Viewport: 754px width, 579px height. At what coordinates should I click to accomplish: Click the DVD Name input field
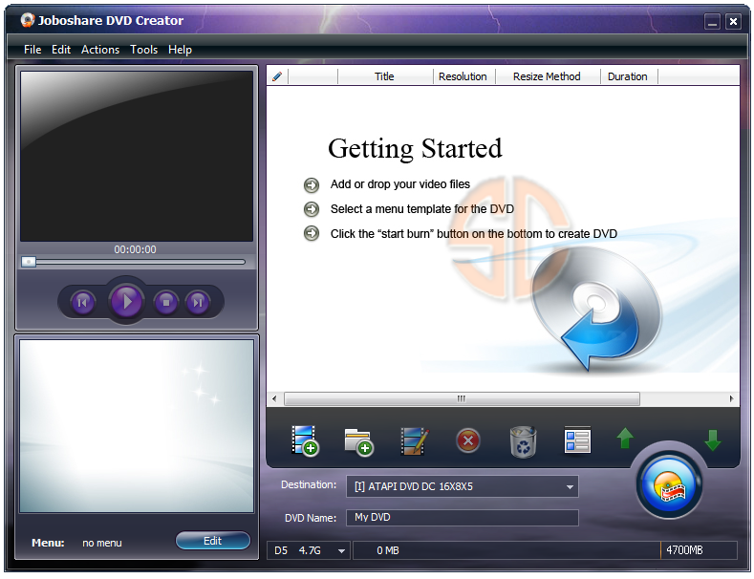tap(463, 518)
